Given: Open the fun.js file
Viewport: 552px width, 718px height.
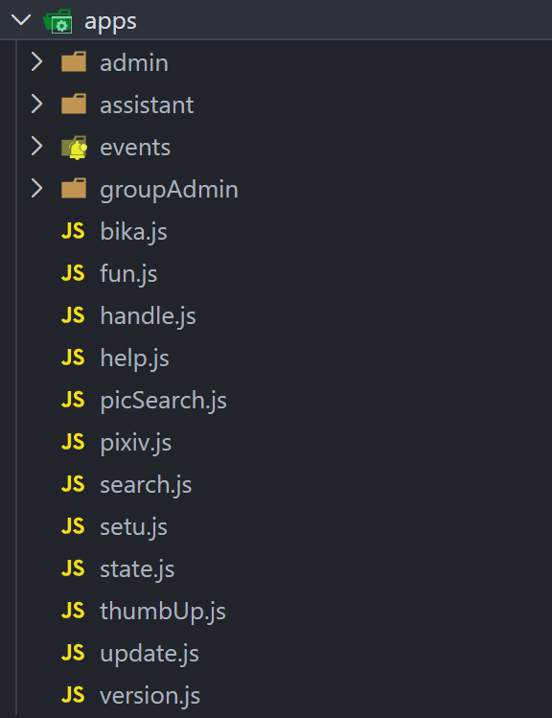Looking at the screenshot, I should [x=128, y=274].
